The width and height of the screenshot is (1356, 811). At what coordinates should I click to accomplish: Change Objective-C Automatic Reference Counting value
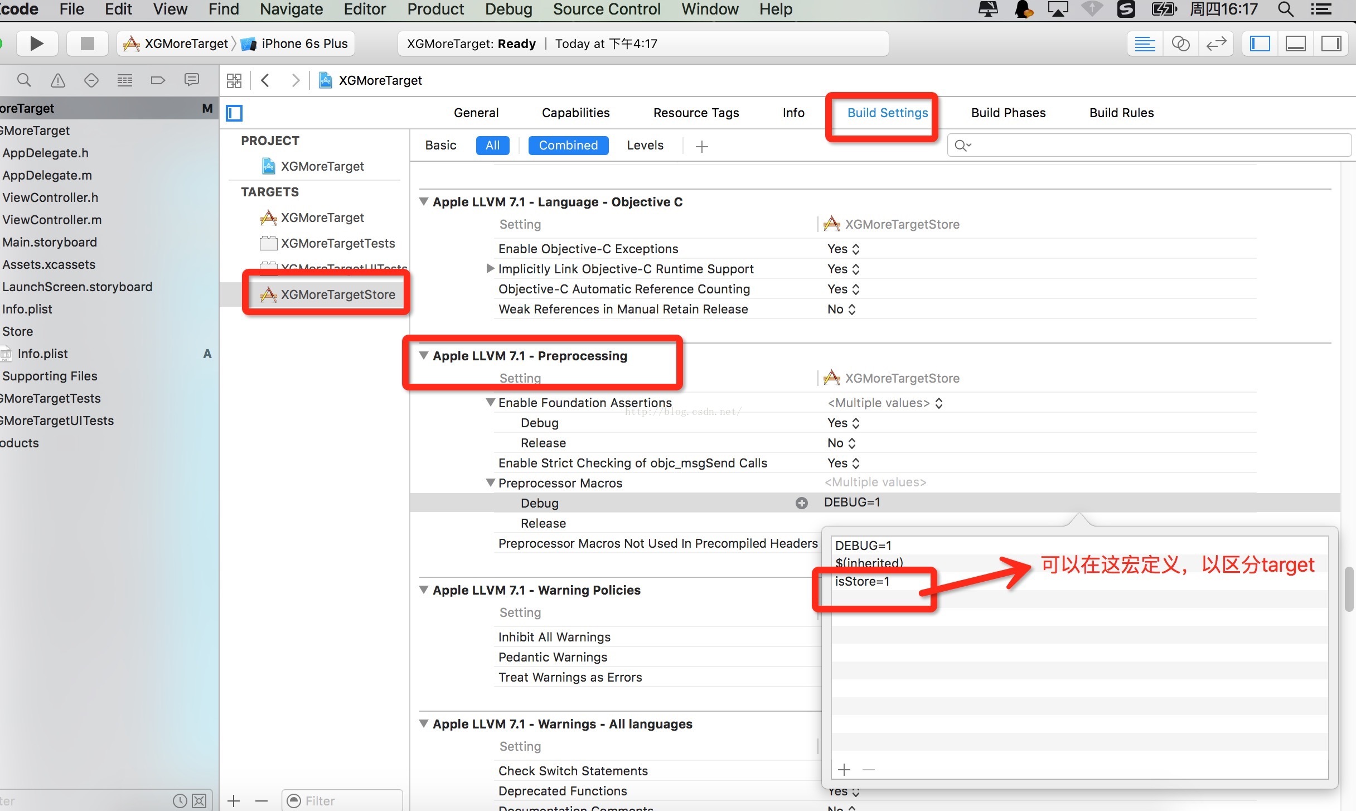[x=844, y=289]
